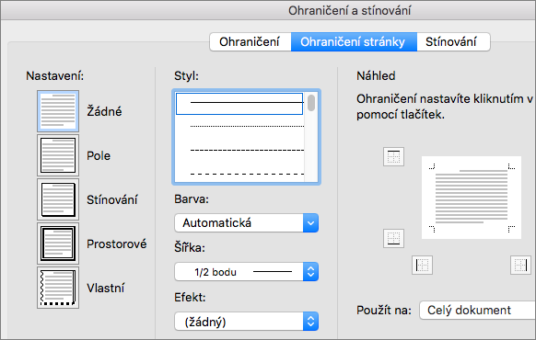The width and height of the screenshot is (536, 340).
Task: Click the Styl list scrollbar thumb
Action: point(311,103)
